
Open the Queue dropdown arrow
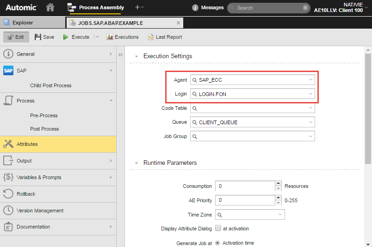(310, 122)
